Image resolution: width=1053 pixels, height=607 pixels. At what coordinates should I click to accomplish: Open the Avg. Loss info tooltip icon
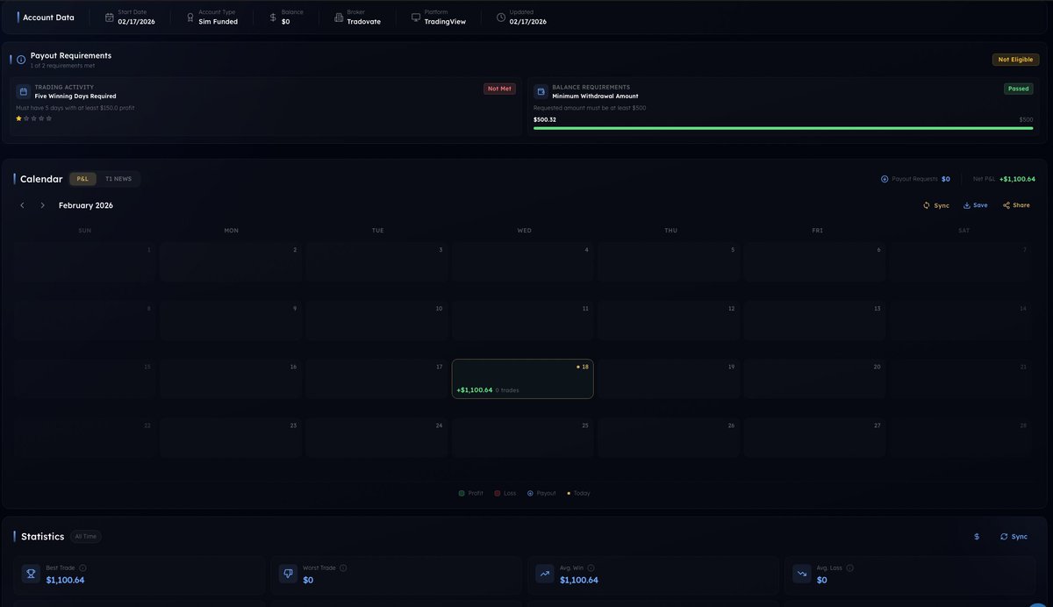(x=850, y=568)
